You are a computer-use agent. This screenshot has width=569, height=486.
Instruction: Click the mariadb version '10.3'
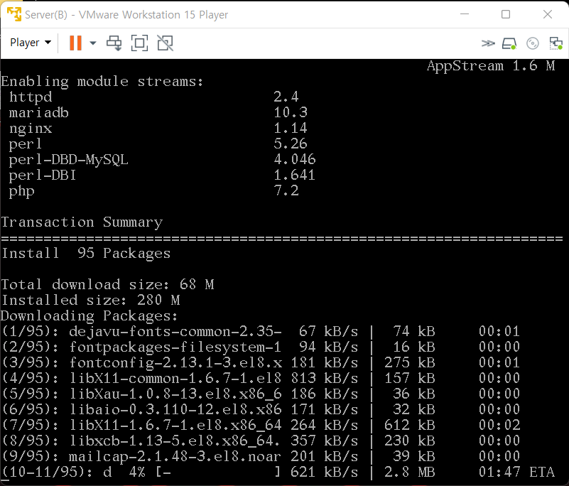coord(291,112)
